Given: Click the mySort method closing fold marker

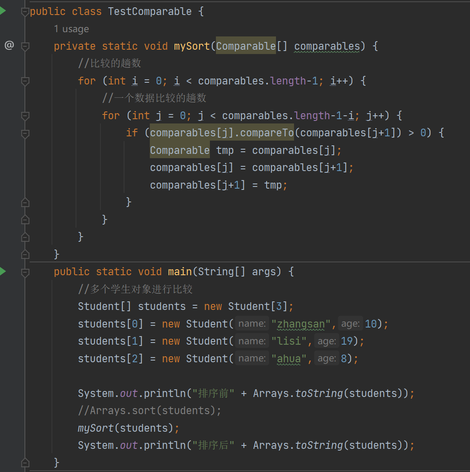Looking at the screenshot, I should tap(25, 255).
